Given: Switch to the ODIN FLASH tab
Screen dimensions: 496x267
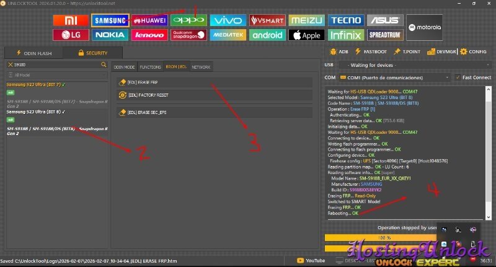Looking at the screenshot, I should coord(34,53).
